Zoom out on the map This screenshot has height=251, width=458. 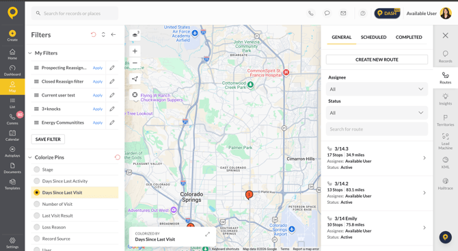(135, 63)
